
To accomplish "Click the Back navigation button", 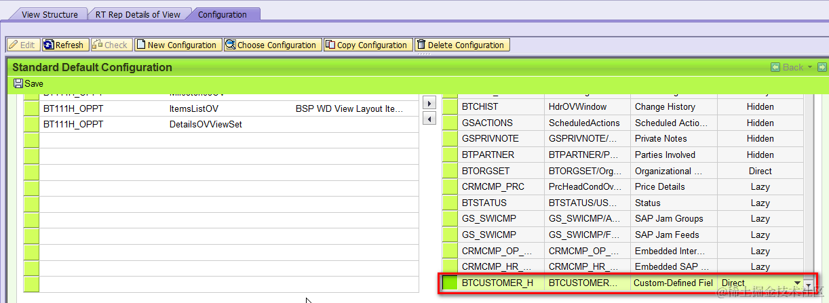I will (x=787, y=67).
